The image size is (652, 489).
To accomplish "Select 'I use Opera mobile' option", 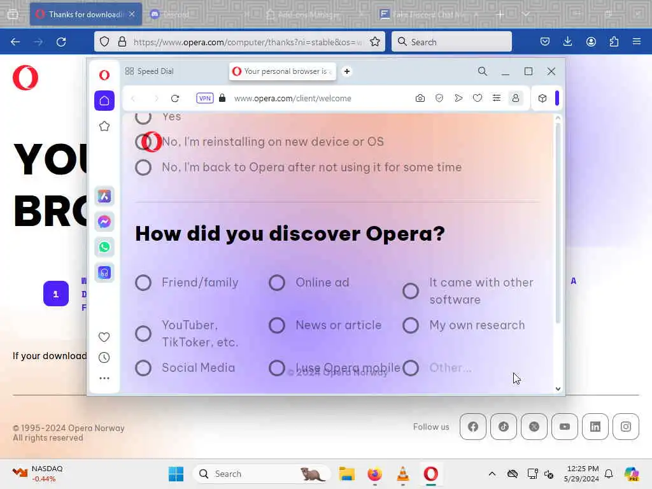I will 277,368.
